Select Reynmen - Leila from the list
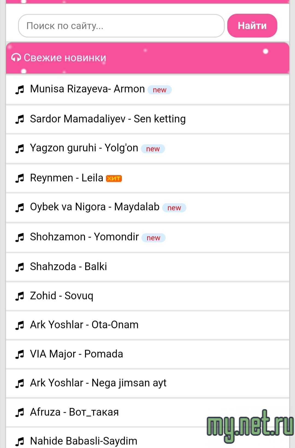Screen dimensions: 295x448 point(66,178)
